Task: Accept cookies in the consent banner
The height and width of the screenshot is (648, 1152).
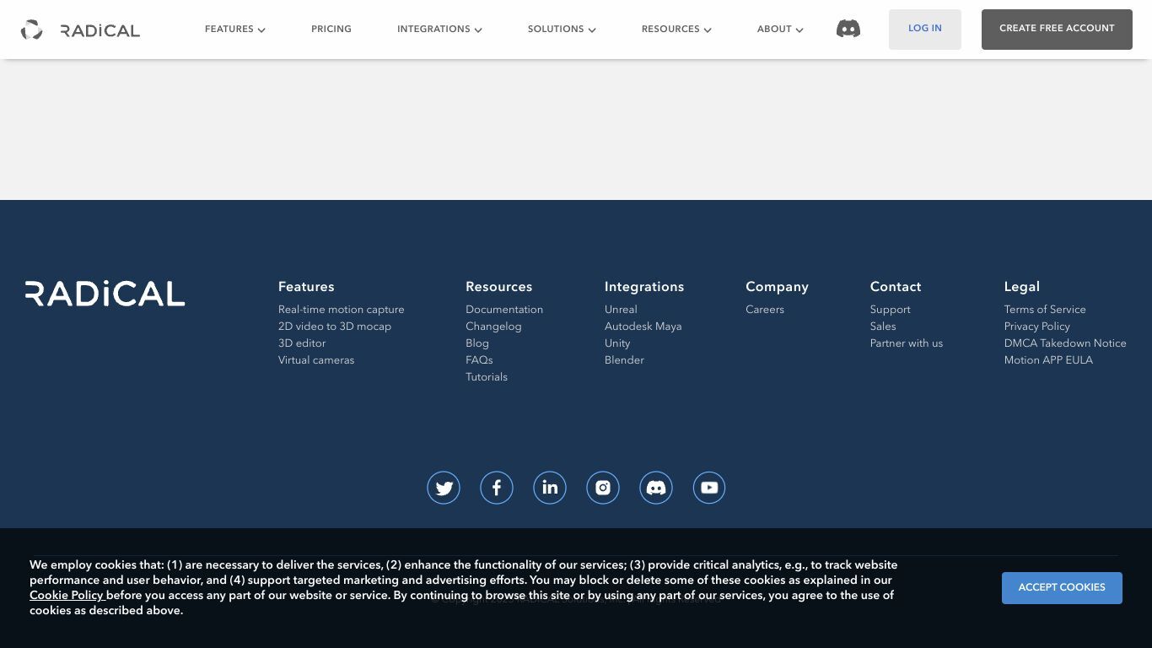Action: pyautogui.click(x=1062, y=588)
